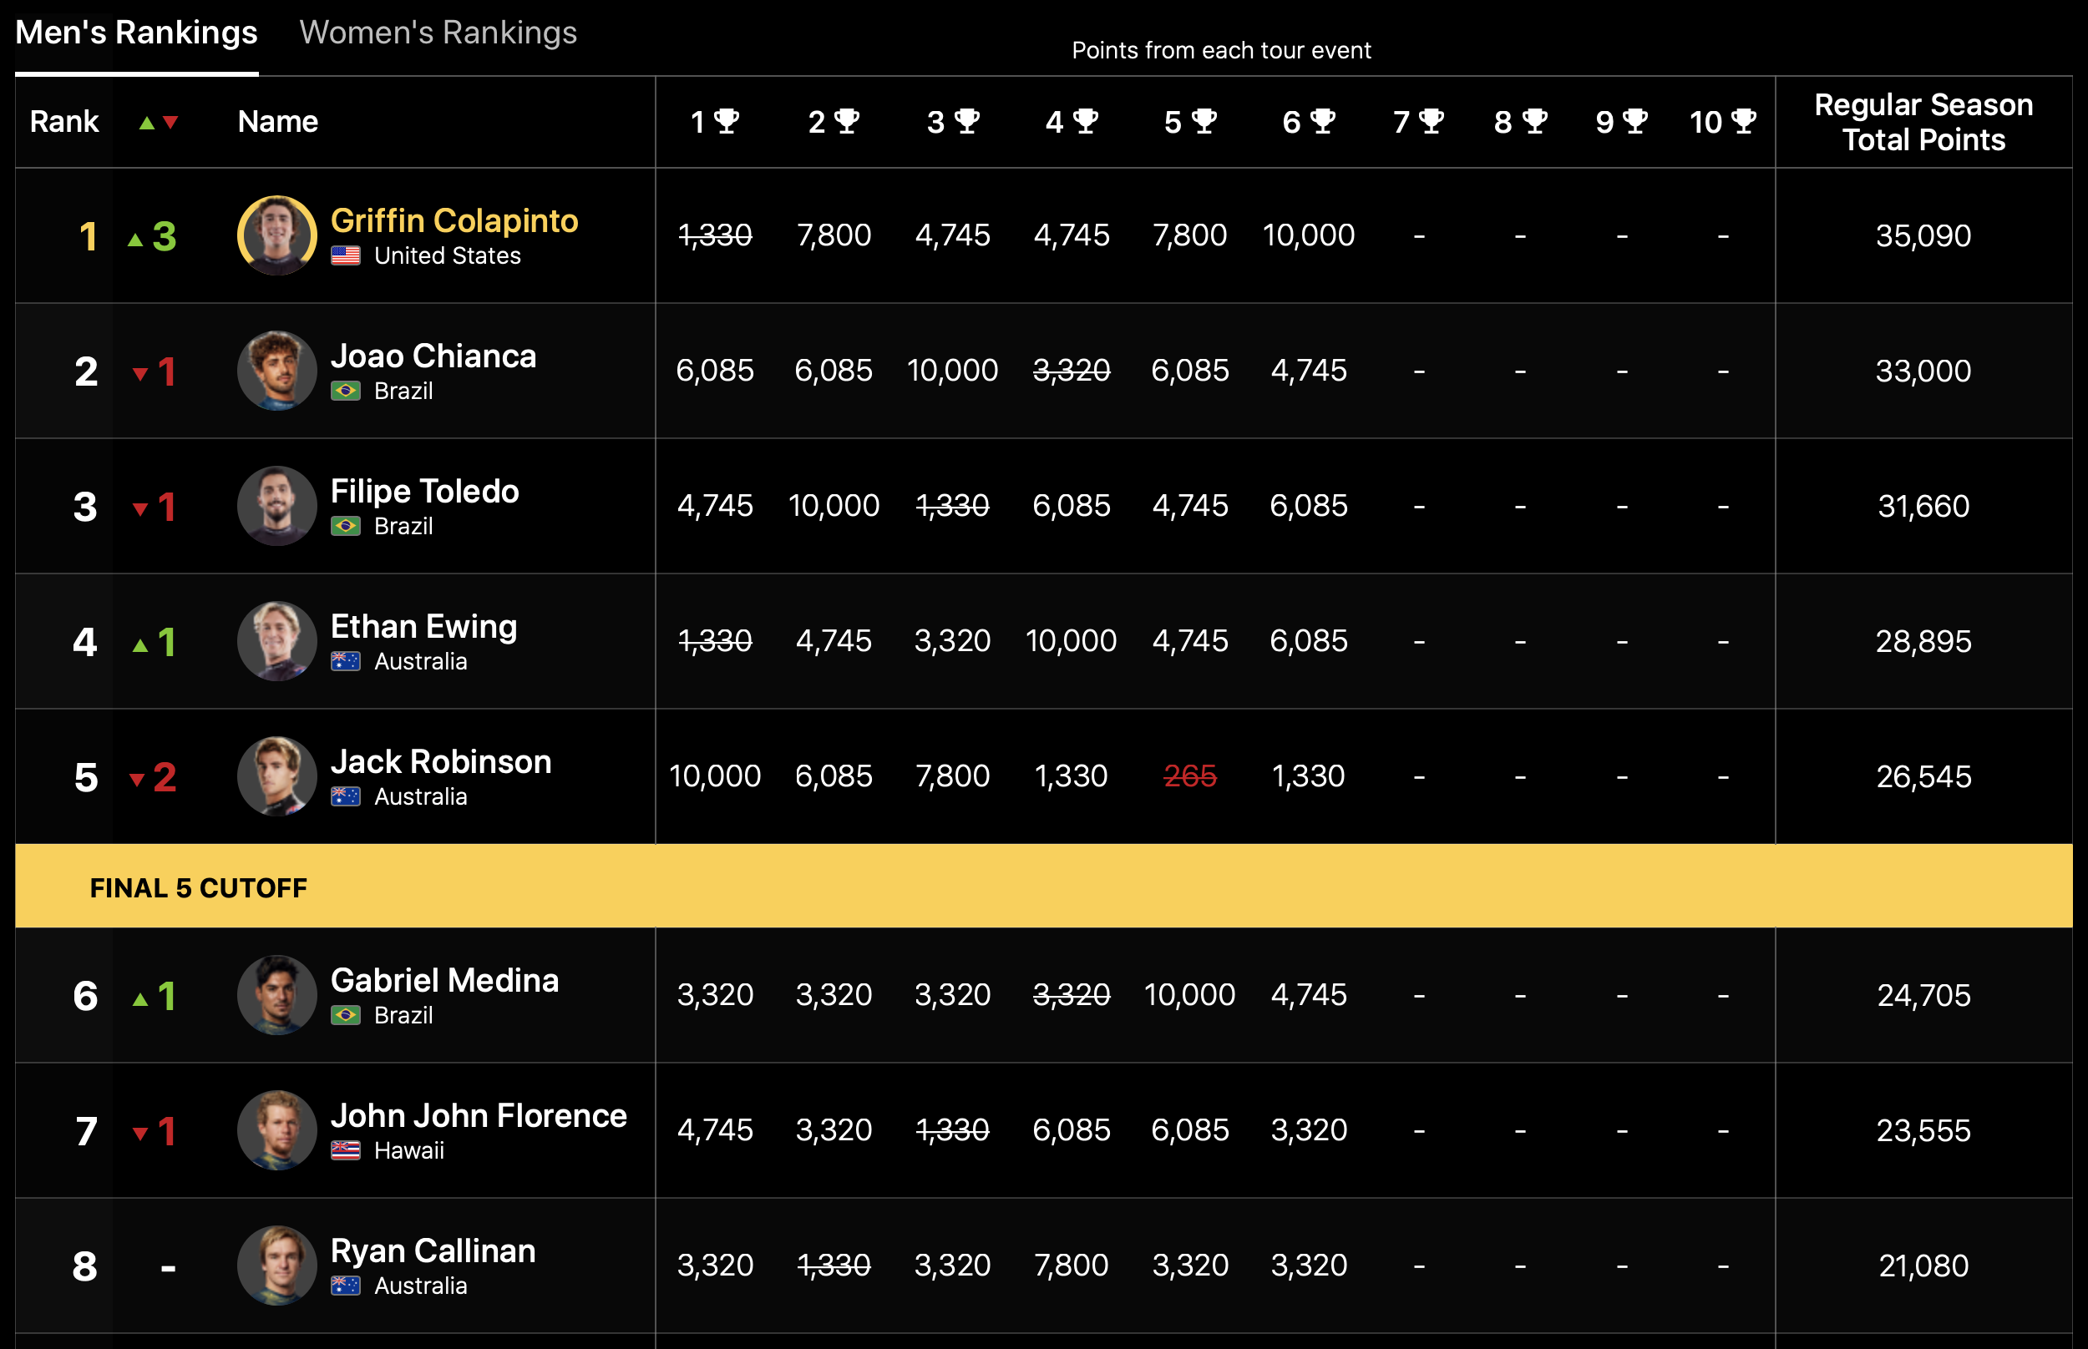Click Joao Chianca's avatar photo
The width and height of the screenshot is (2088, 1349).
(277, 371)
